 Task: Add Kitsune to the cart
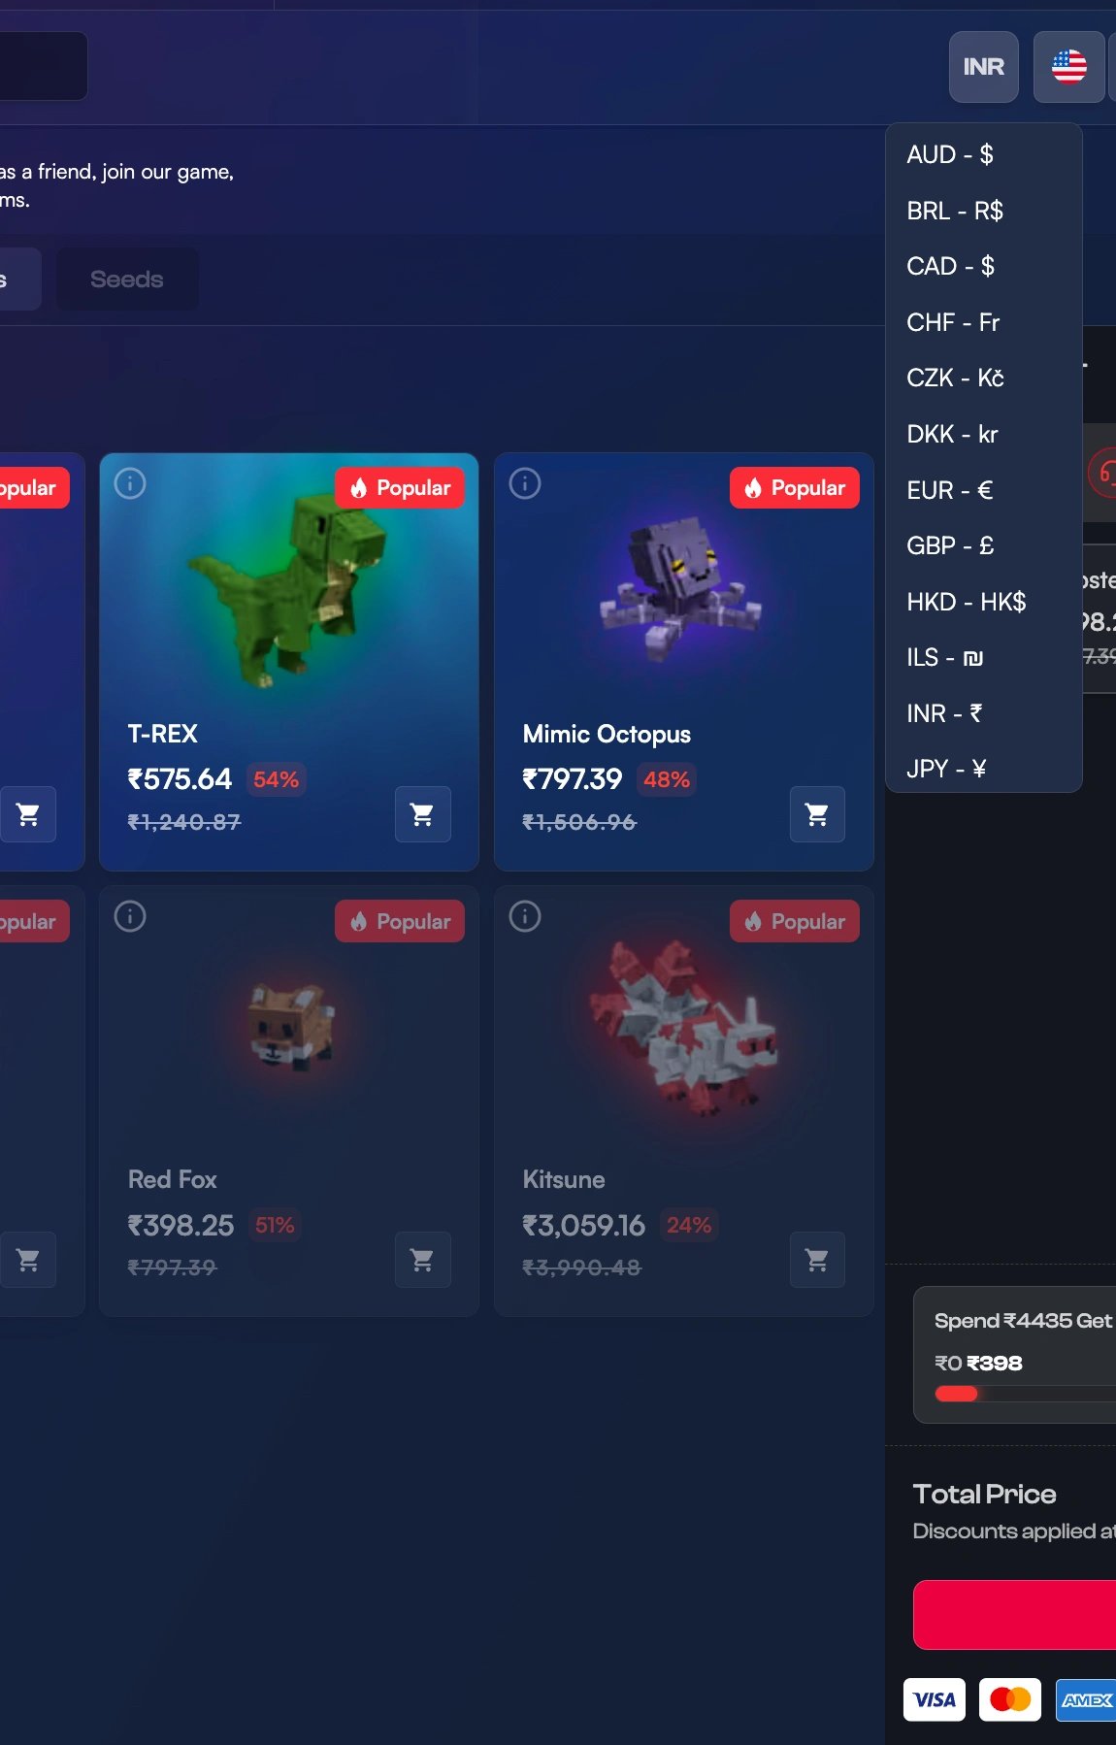[x=817, y=1260]
